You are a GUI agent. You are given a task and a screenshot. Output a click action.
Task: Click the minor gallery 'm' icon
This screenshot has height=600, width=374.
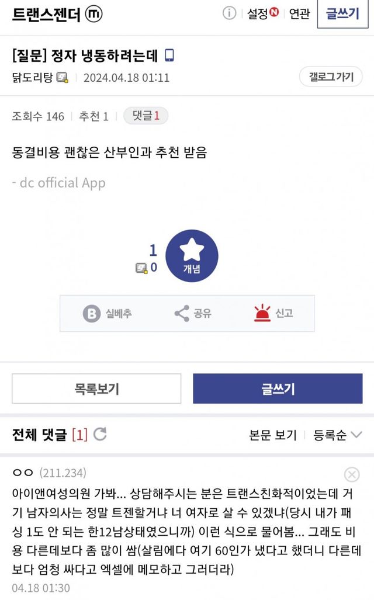pos(93,13)
